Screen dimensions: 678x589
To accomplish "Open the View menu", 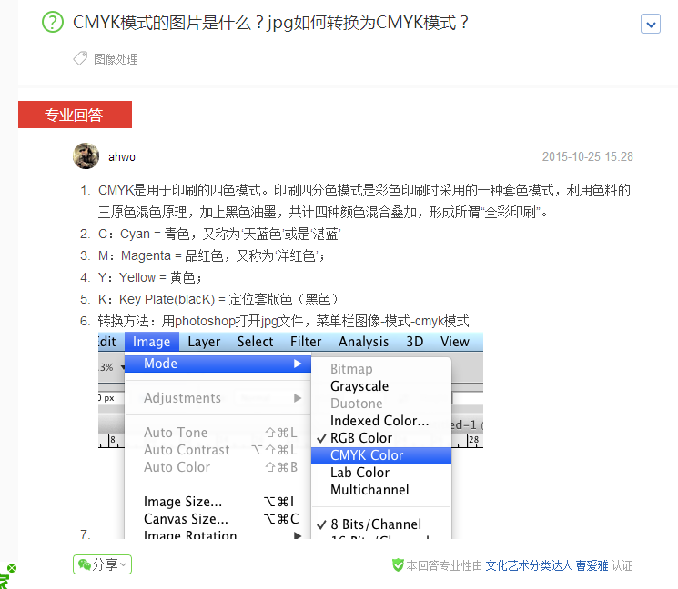I will 455,342.
